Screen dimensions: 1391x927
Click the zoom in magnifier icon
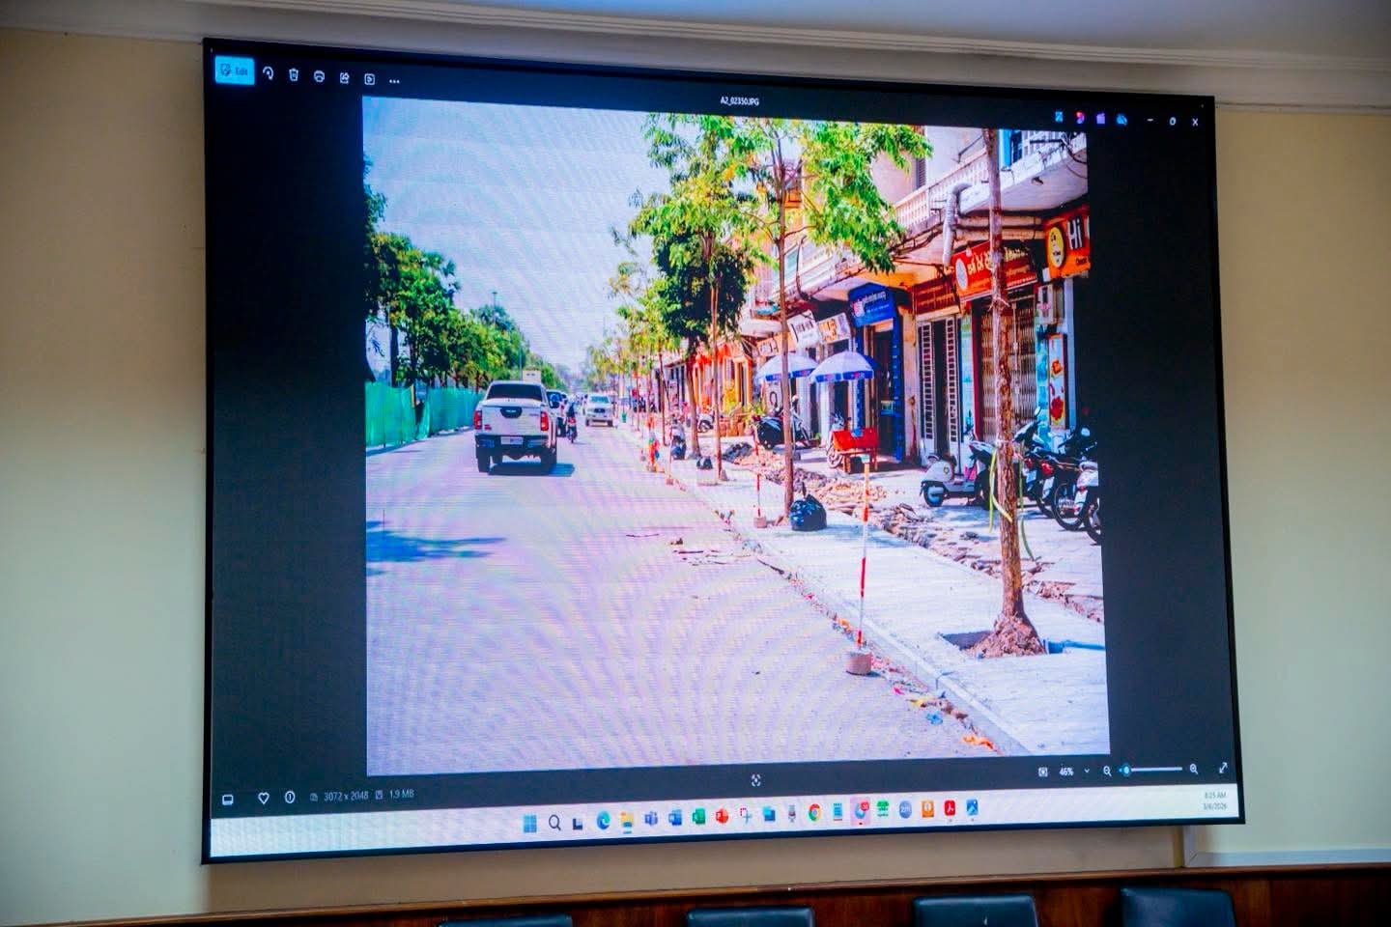pos(1194,769)
